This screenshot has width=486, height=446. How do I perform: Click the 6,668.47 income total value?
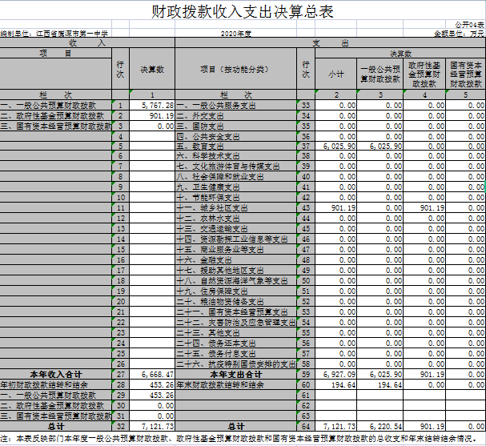click(158, 375)
